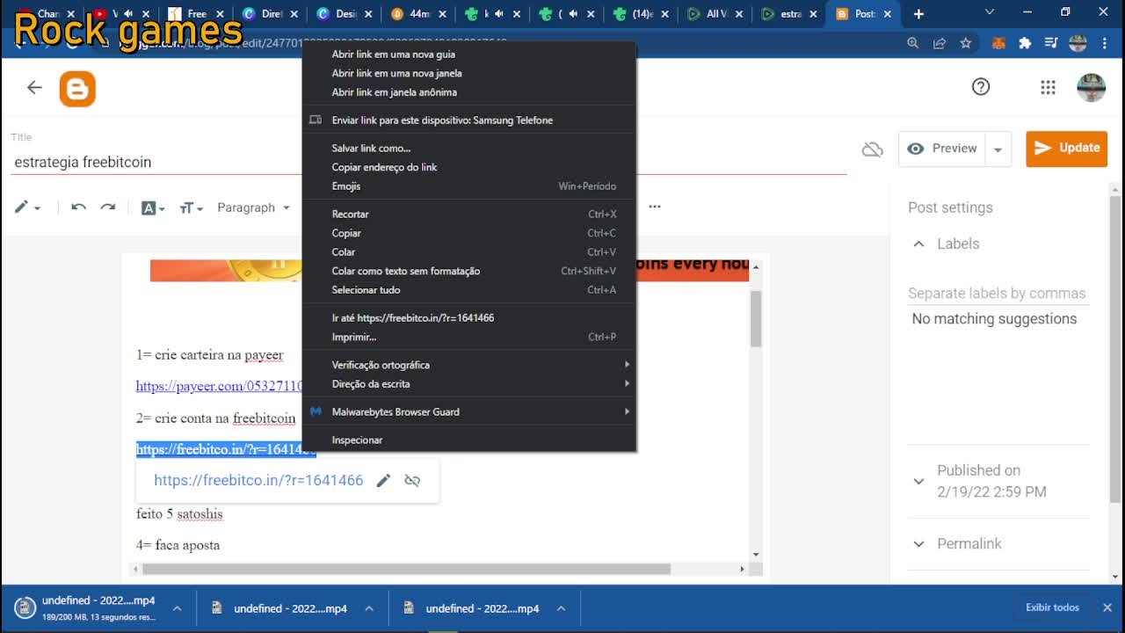Bookmark this page with the star icon
Screen dimensions: 1125x633
[966, 43]
